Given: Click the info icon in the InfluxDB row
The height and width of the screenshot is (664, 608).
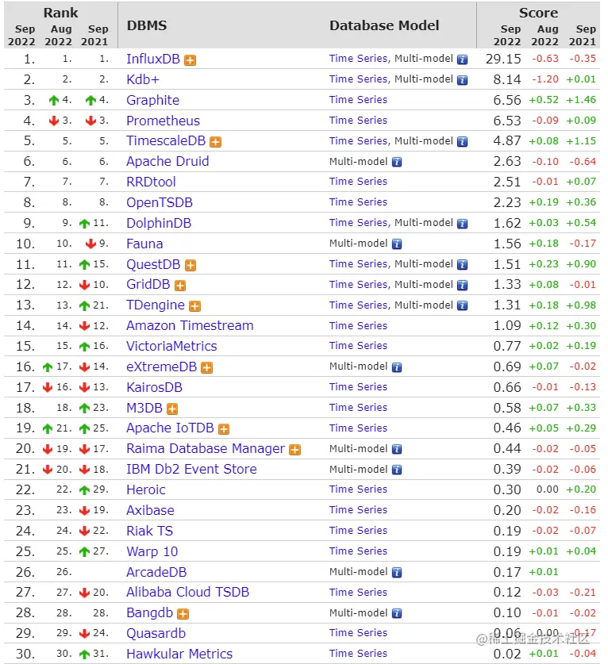Looking at the screenshot, I should (x=462, y=59).
